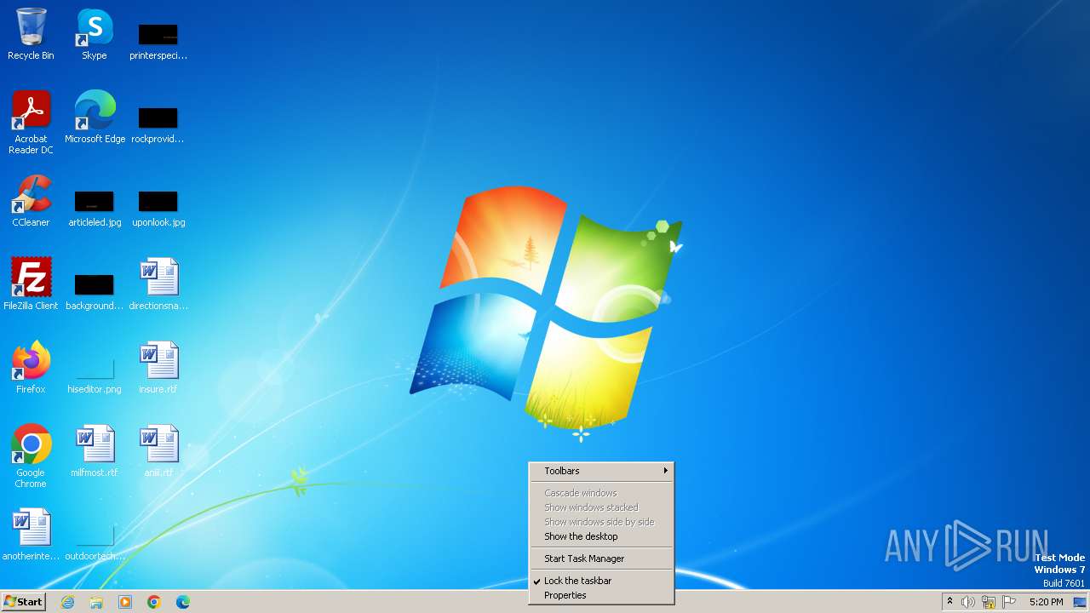This screenshot has width=1090, height=613.
Task: Click the 5:20 PM clock
Action: [x=1046, y=602]
